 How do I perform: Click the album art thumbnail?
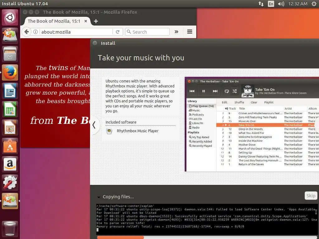[248, 91]
